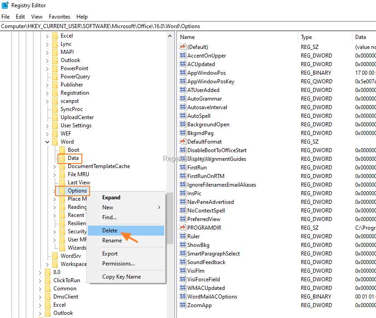
Task: Select the WordSrv key in the tree
Action: tap(71, 256)
